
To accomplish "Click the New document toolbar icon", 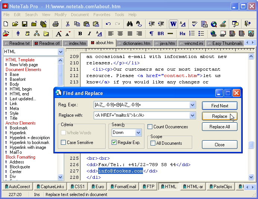I will point(6,24).
